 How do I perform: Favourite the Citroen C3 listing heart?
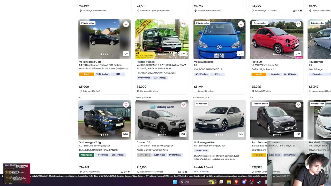(183, 105)
